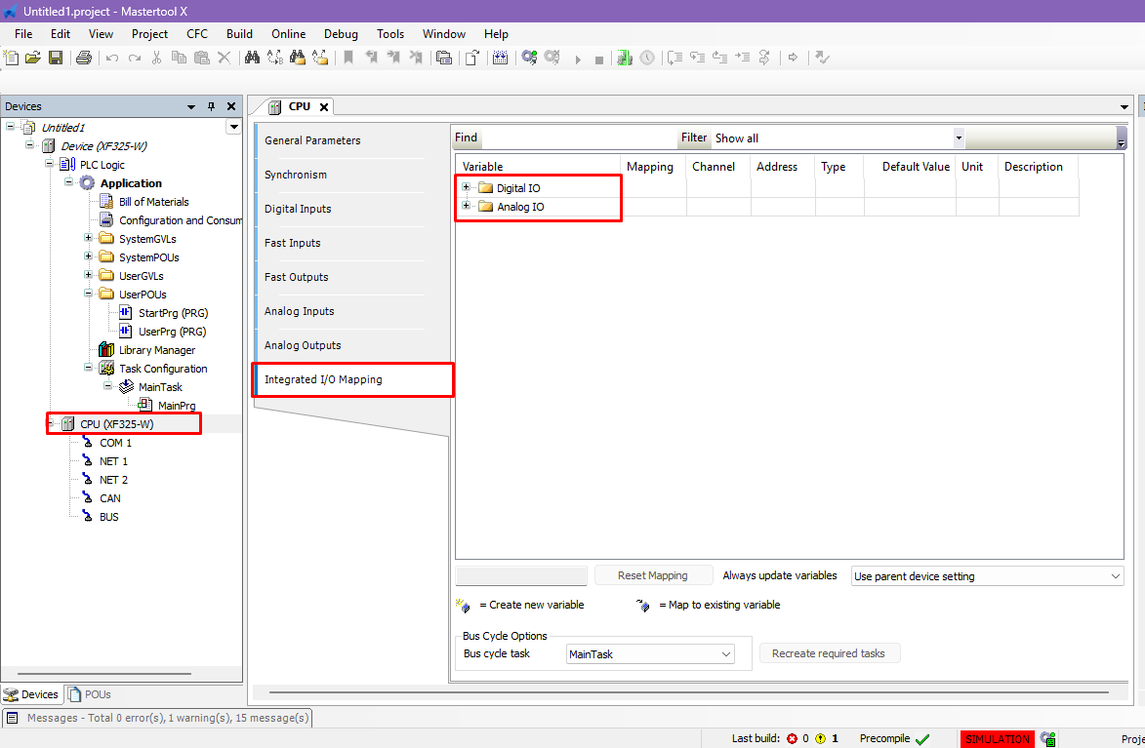Click the Print toolbar icon
Image resolution: width=1145 pixels, height=748 pixels.
tap(84, 58)
